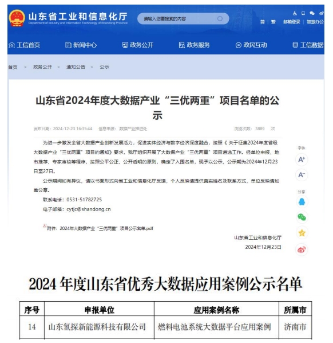333x343 pixels.
Task: Share the article to WeChat
Action: tap(302, 217)
